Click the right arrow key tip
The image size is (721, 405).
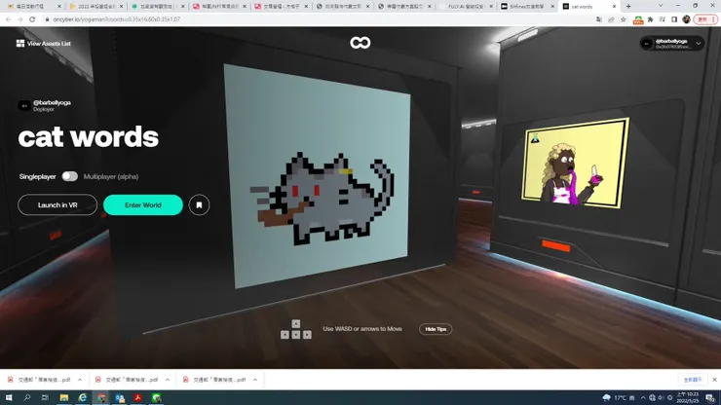click(307, 335)
